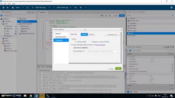Select Complete or Custom Path license radio
The image size is (175, 98).
pyautogui.click(x=90, y=42)
